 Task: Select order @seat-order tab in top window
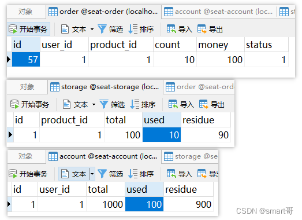[x=103, y=12]
